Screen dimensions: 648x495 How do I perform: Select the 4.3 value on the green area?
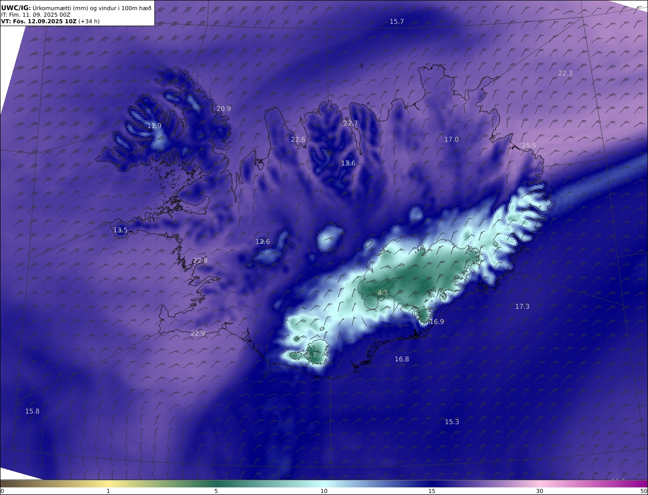point(382,293)
